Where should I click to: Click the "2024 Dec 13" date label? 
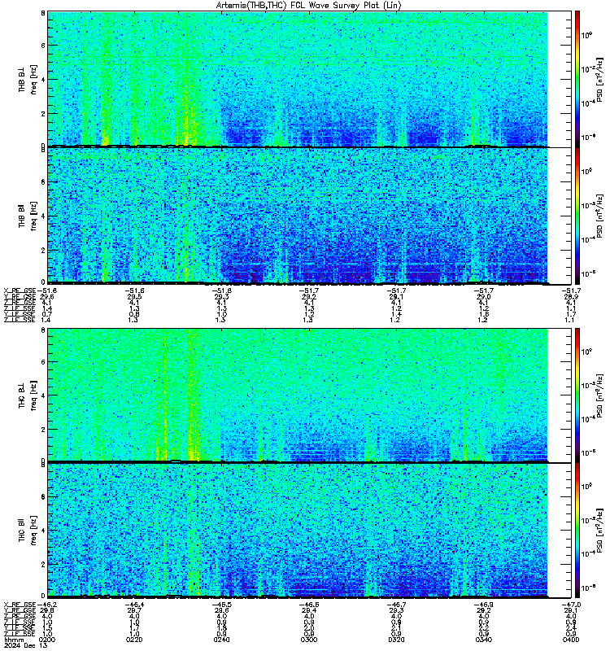tap(25, 645)
